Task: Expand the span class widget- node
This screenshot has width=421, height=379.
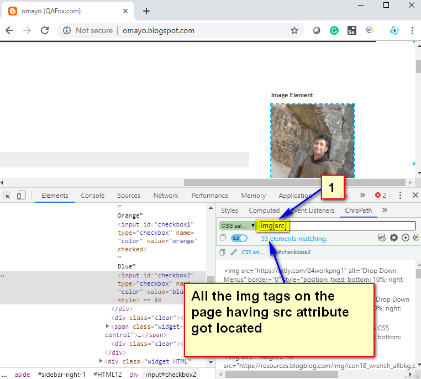Action: coord(107,326)
